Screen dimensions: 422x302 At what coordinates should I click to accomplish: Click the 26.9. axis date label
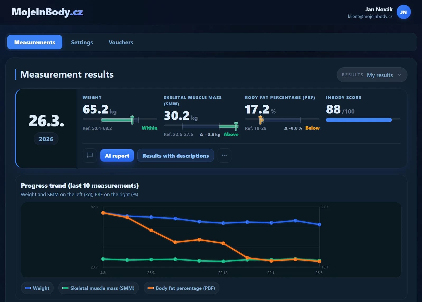[151, 273]
